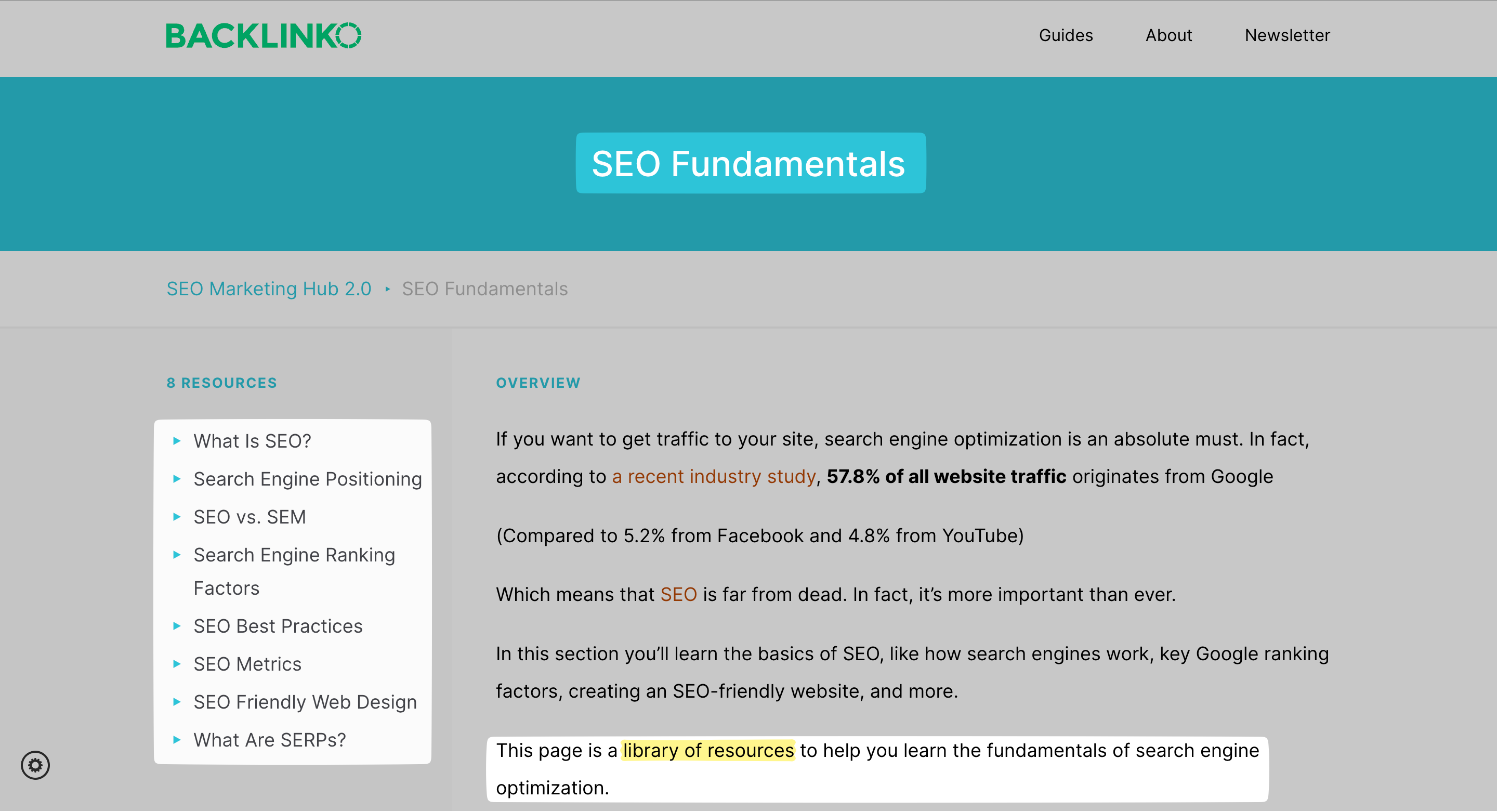This screenshot has height=811, width=1497.
Task: Open Search Engine Ranking Factors resource
Action: click(295, 571)
